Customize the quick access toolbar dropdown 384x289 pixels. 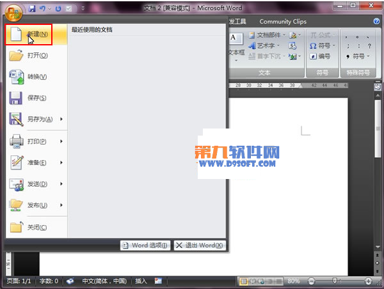coord(83,8)
